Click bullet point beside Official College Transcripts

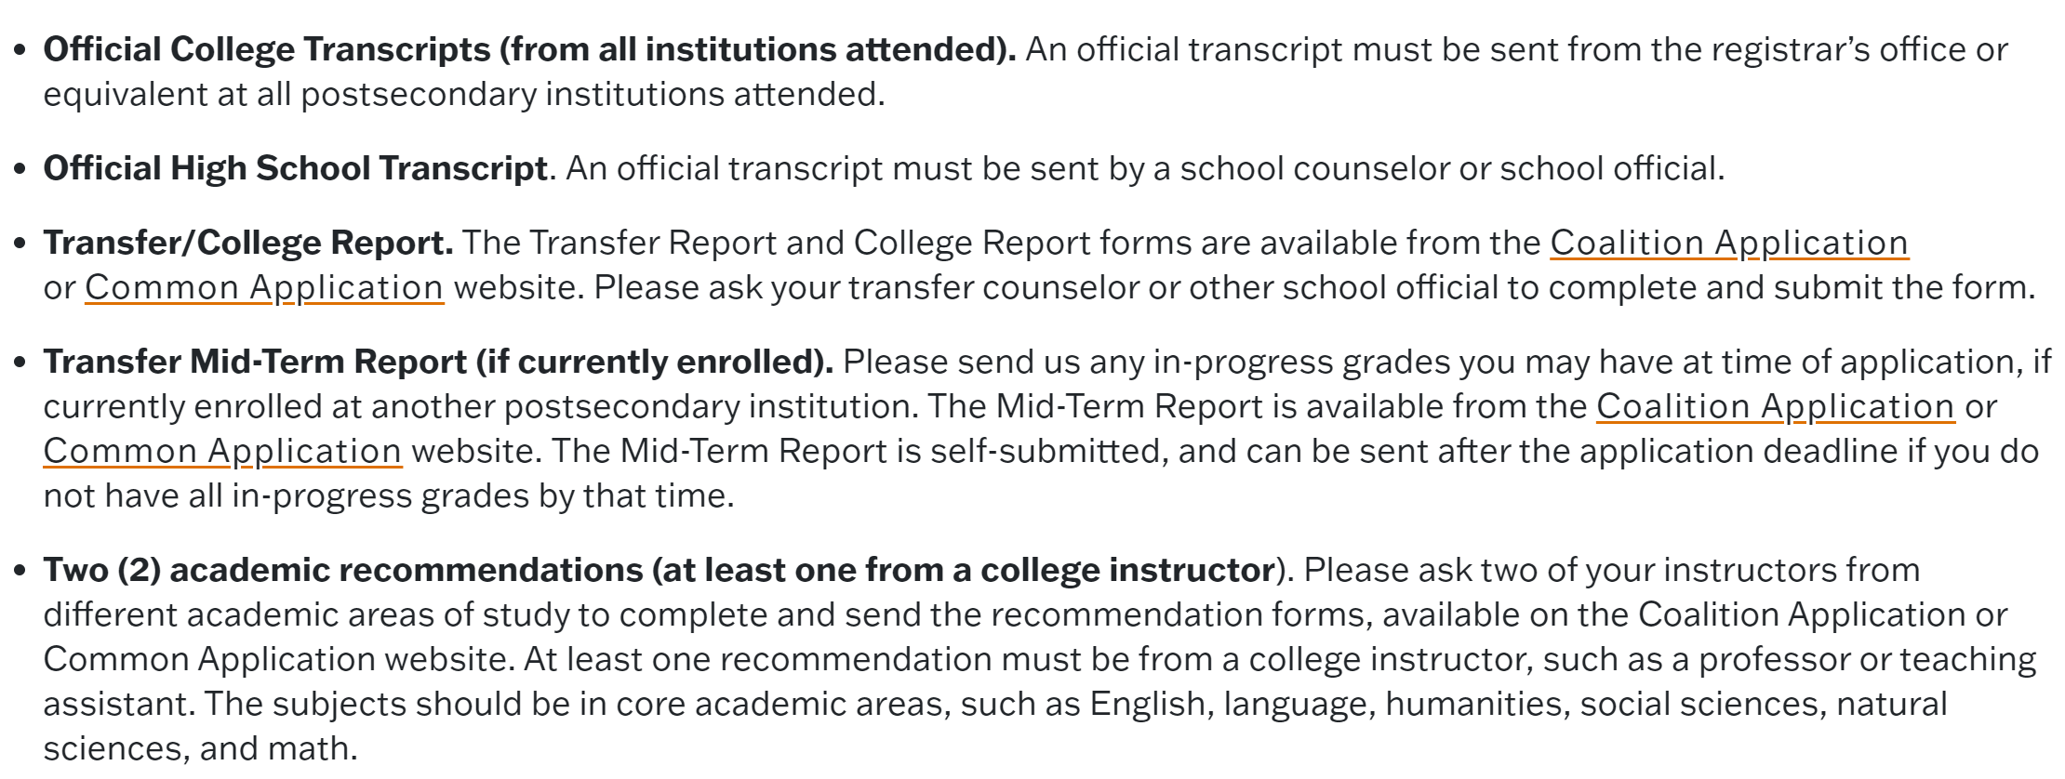tap(20, 51)
